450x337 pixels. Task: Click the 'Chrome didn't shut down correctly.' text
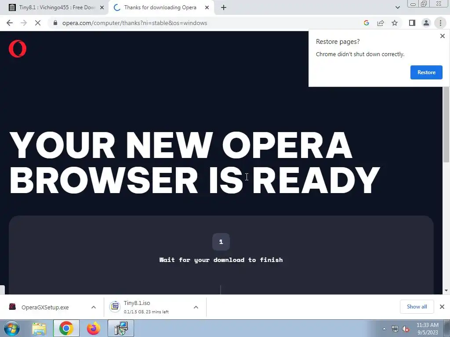(360, 54)
